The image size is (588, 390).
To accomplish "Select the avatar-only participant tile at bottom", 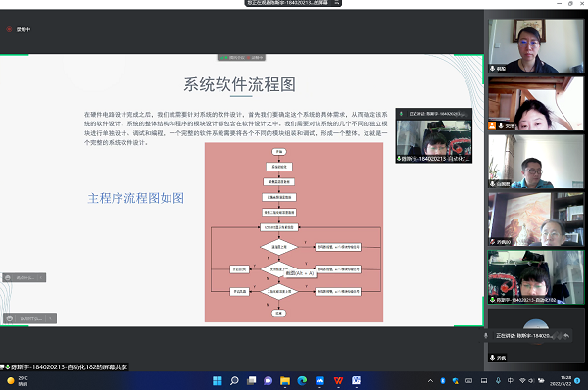I will pos(536,336).
